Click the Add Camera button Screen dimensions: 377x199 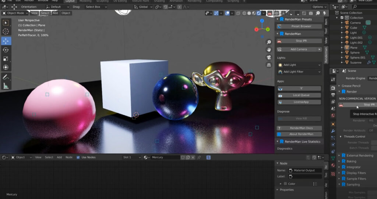(x=297, y=49)
